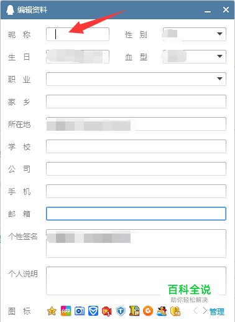Open the 性别 gender dropdown

tap(195, 34)
